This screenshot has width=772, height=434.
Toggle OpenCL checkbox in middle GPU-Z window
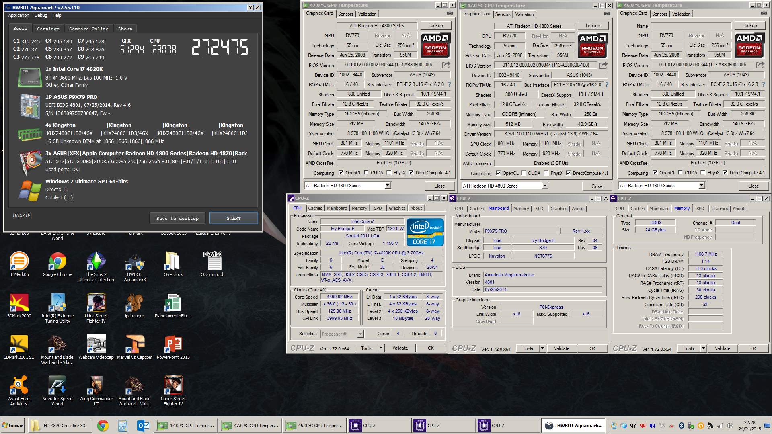498,173
